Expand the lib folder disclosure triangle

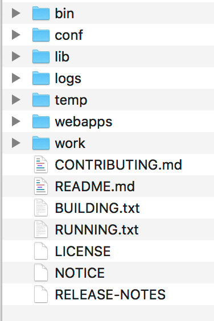[x=16, y=56]
